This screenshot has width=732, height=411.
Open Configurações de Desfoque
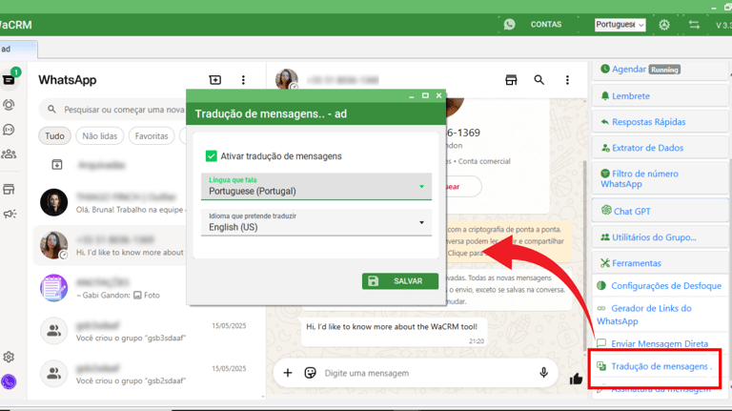(x=660, y=286)
